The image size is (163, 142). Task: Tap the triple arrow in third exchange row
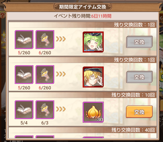(x=61, y=109)
